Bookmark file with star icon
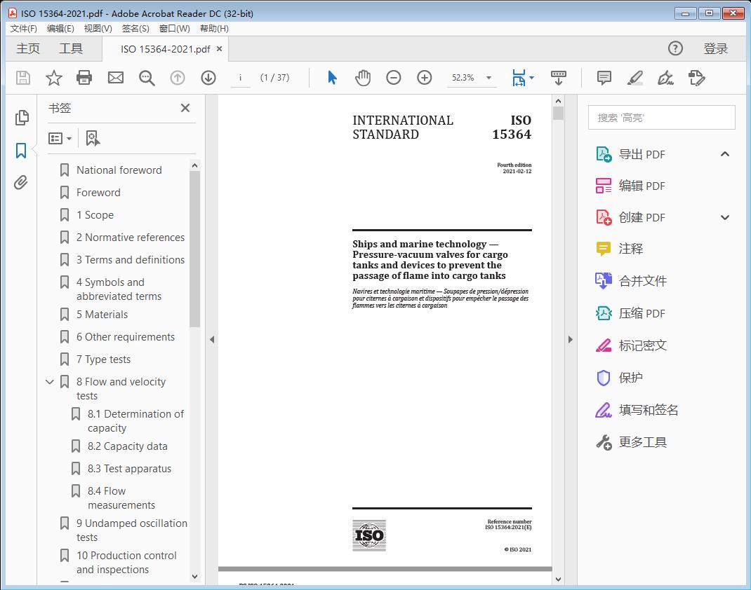Screen dimensions: 751x590 [x=53, y=78]
